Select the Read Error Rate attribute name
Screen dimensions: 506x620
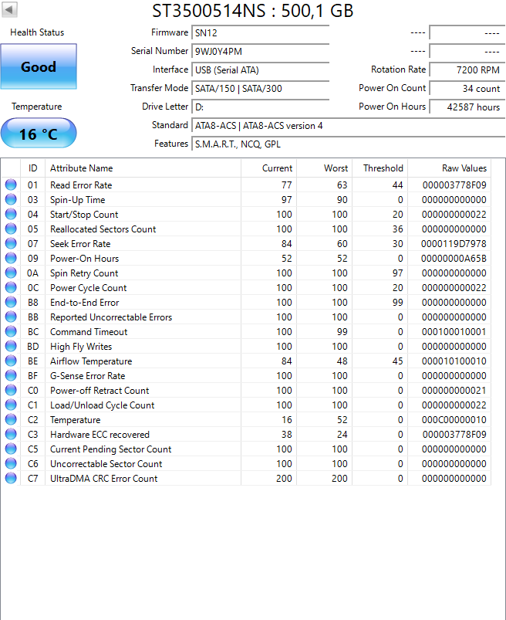(x=81, y=185)
